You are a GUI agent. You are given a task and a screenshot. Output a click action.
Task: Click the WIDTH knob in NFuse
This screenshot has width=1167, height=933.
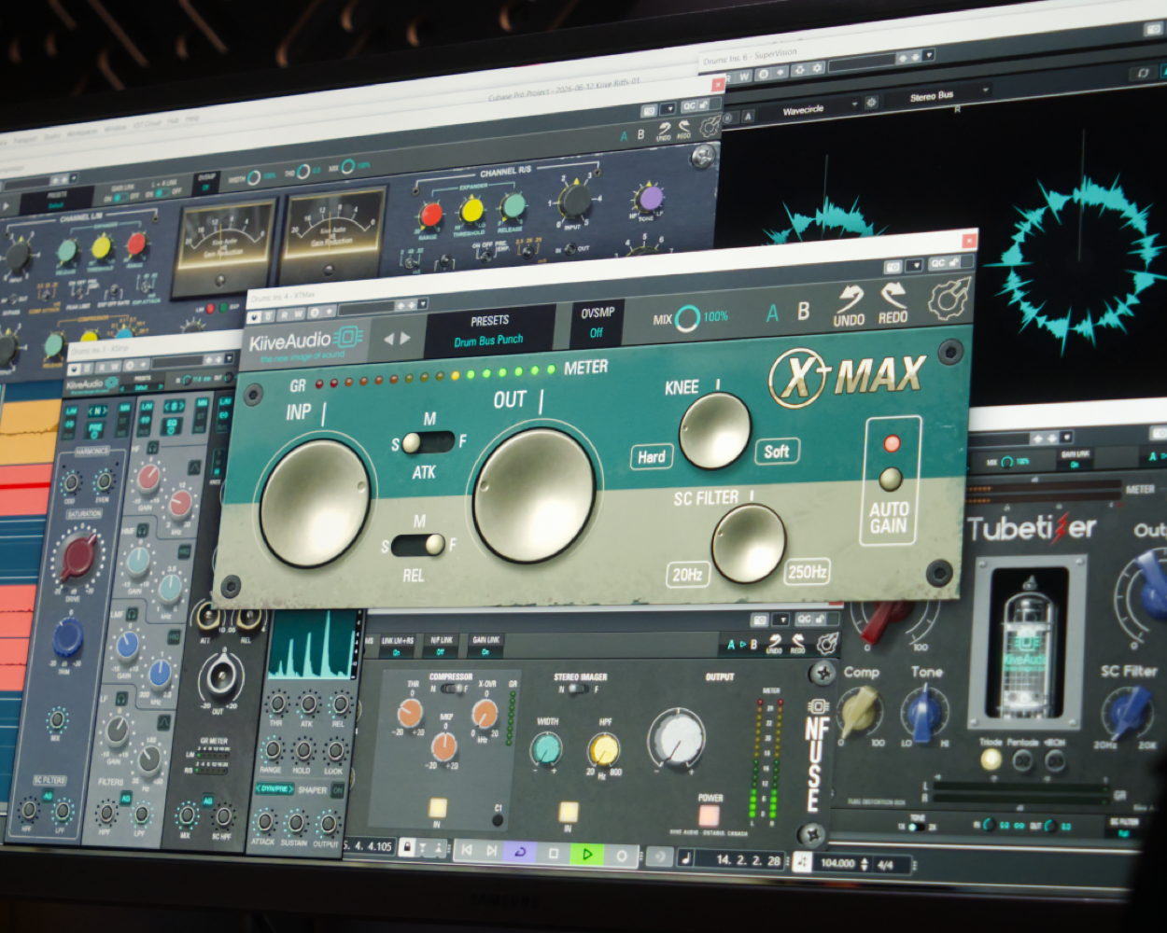pos(546,748)
